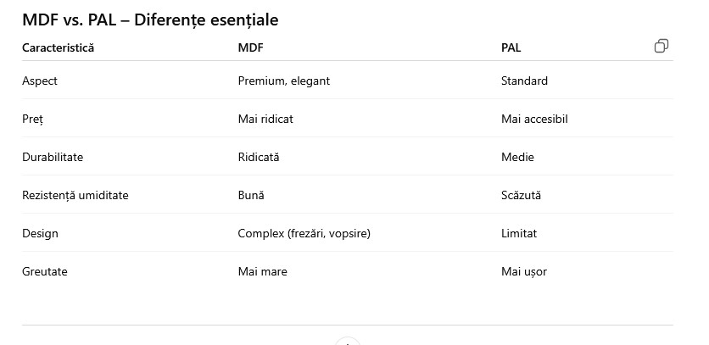Click the copy table icon
709x345 pixels.
coord(662,47)
